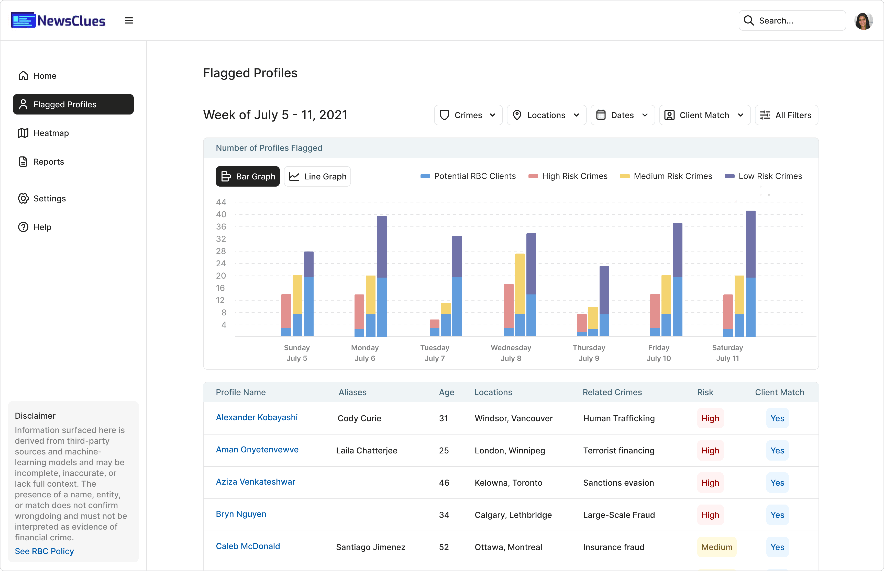Select the Bar Graph view
This screenshot has width=884, height=571.
[248, 177]
